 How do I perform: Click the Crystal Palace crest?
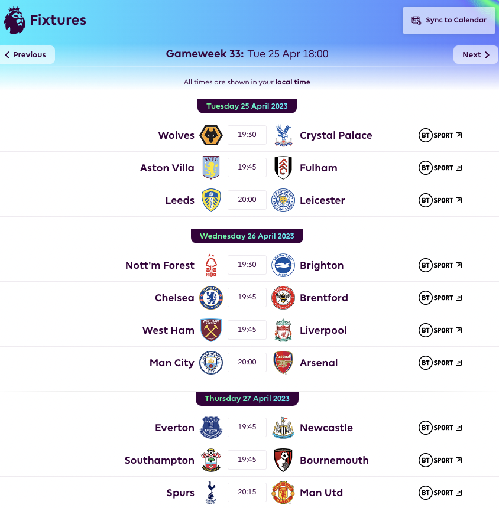[283, 135]
